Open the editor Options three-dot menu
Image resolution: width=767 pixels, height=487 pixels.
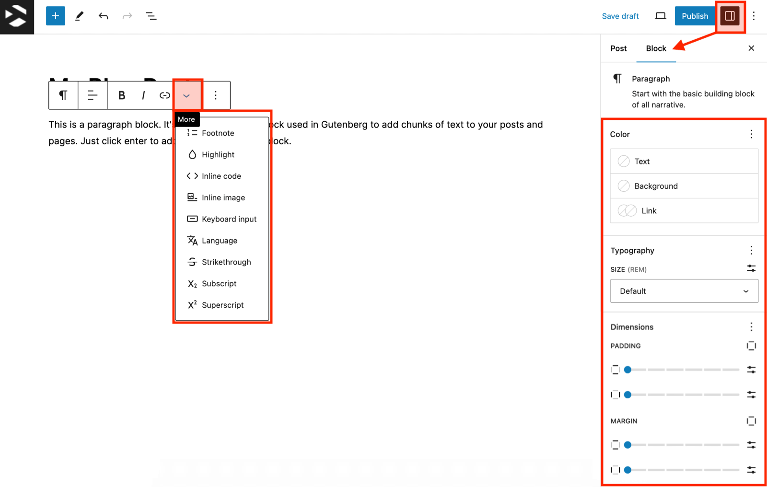754,16
